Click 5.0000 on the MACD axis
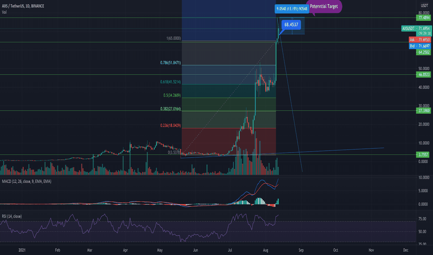The image size is (433, 255). tap(423, 191)
